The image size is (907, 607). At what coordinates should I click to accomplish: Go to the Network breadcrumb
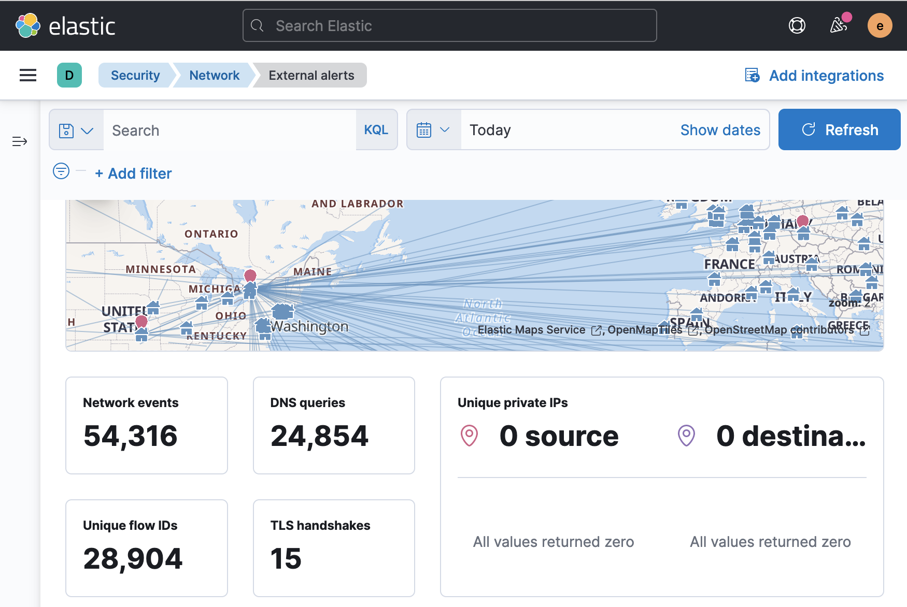[x=214, y=75]
